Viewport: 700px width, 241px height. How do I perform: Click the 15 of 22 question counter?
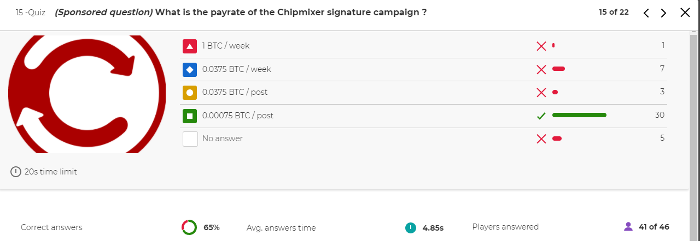pos(614,12)
